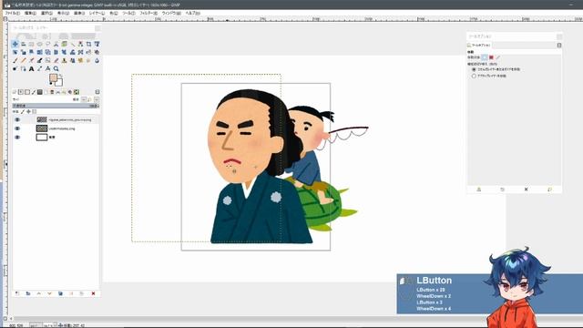Reset Tool Options to default values

click(x=549, y=190)
